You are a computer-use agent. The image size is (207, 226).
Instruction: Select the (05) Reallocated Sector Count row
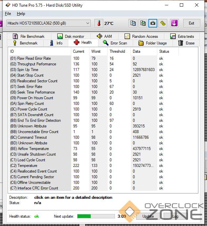94,81
